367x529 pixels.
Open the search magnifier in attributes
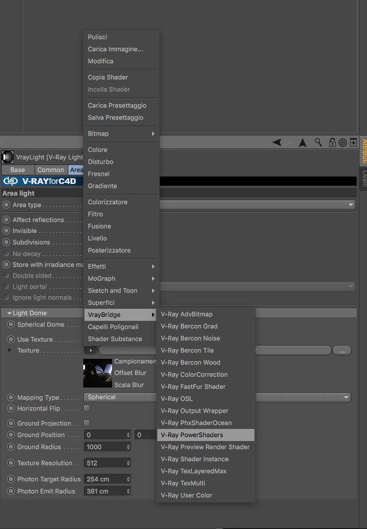point(318,142)
